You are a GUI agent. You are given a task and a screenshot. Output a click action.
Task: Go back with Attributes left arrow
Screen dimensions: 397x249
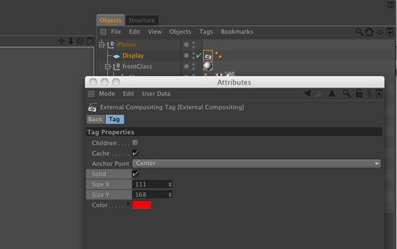[x=308, y=93]
